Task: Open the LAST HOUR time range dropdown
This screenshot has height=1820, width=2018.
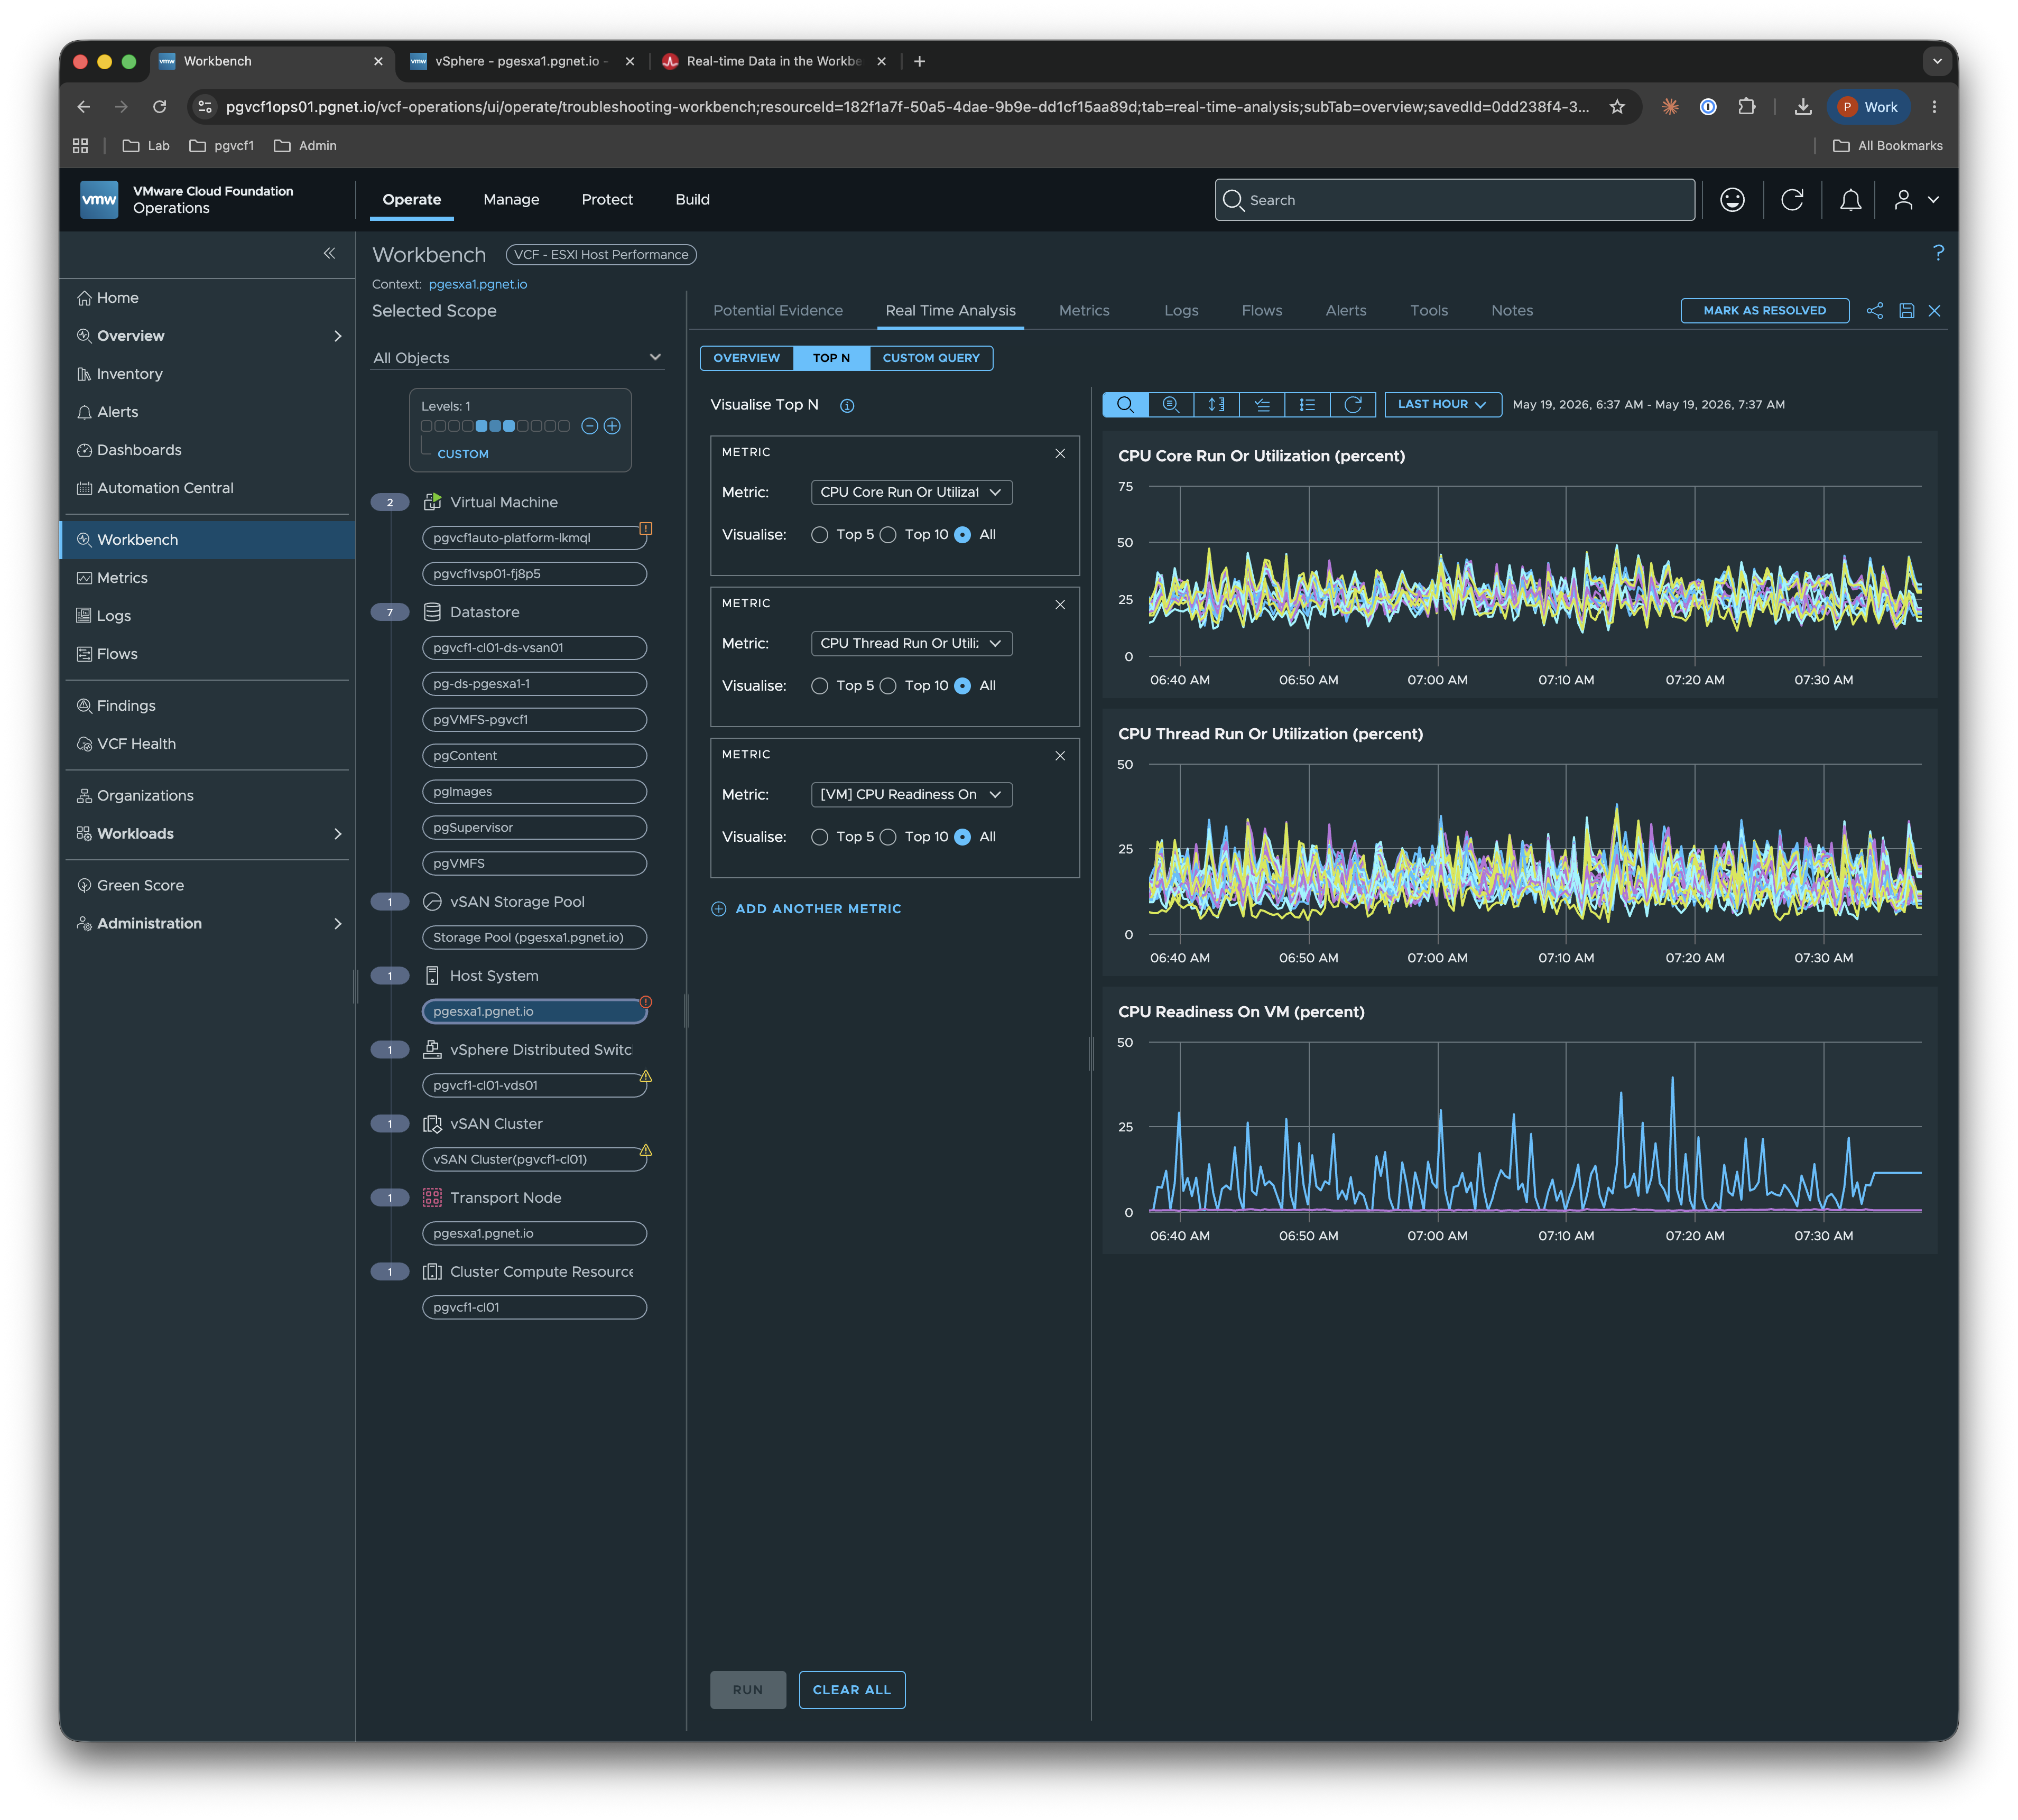Action: pyautogui.click(x=1442, y=405)
